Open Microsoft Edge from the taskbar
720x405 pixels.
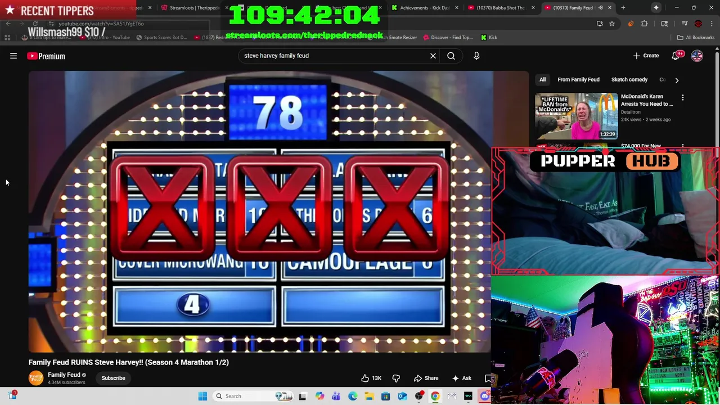(x=352, y=396)
